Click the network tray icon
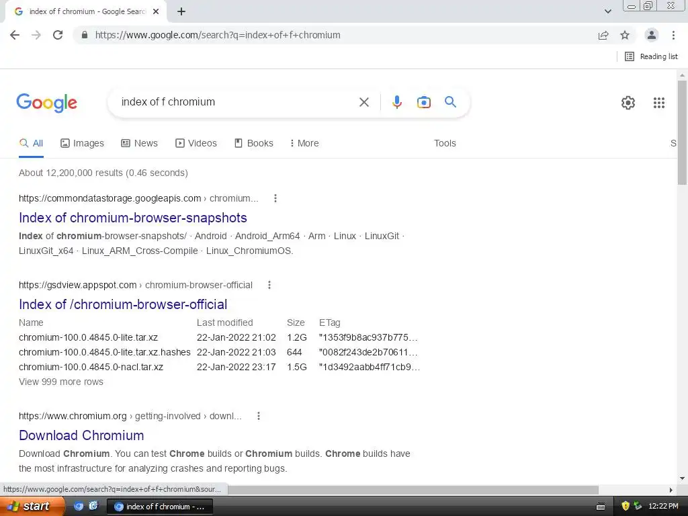The height and width of the screenshot is (516, 688). coord(638,506)
